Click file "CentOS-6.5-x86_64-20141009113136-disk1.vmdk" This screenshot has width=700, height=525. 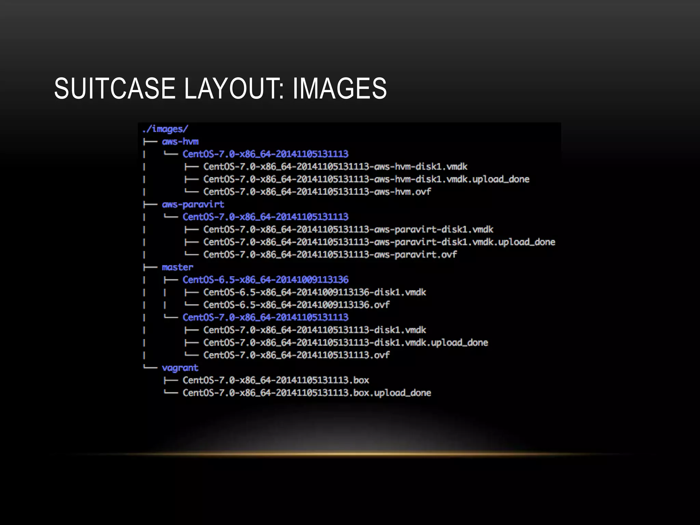click(x=315, y=292)
